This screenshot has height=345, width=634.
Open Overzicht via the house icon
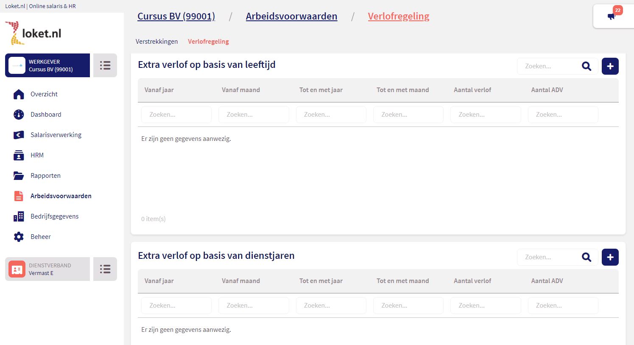(19, 94)
